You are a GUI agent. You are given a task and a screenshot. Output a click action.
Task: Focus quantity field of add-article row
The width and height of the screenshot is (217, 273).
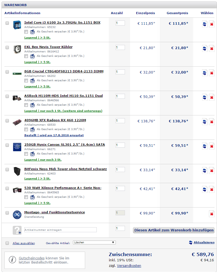tap(120, 228)
